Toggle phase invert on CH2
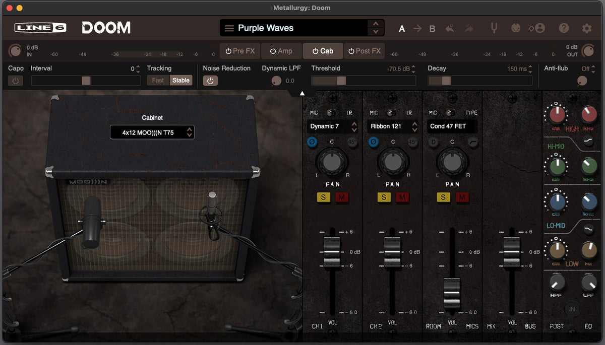The width and height of the screenshot is (605, 345). pos(373,143)
